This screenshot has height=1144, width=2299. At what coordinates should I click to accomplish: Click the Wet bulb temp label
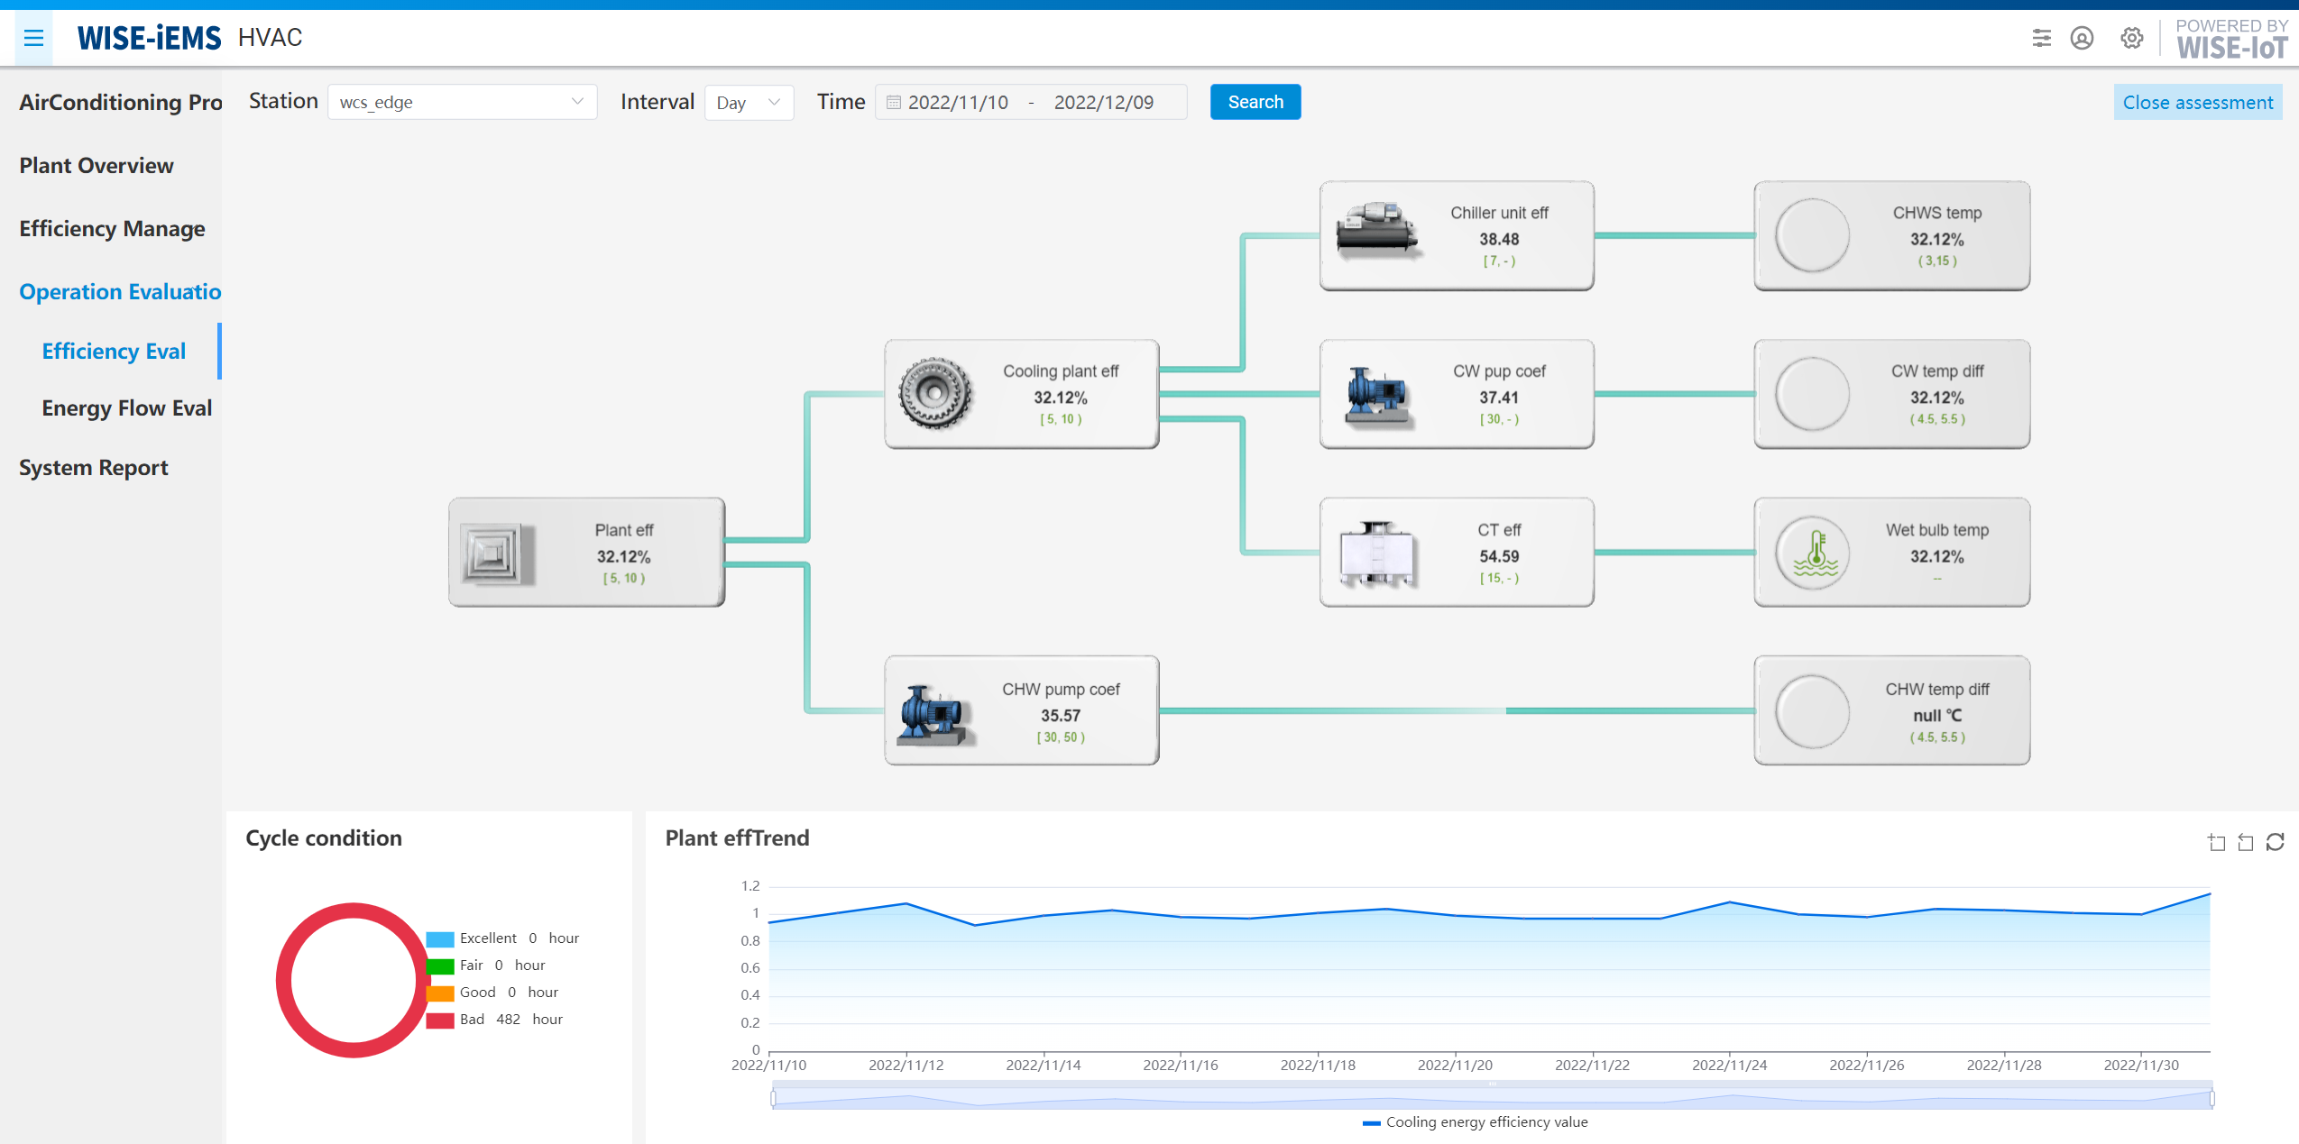(1936, 530)
